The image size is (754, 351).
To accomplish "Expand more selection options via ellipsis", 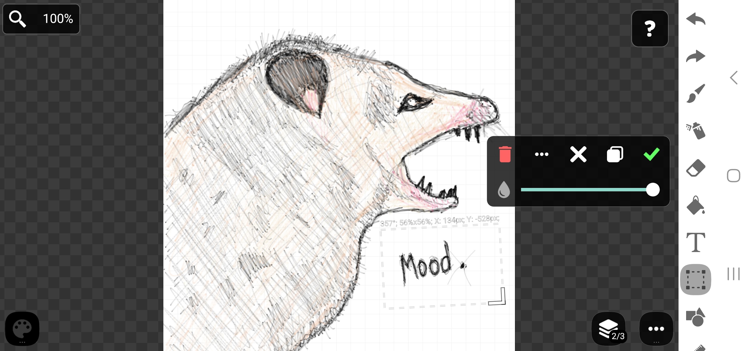I will pyautogui.click(x=542, y=154).
